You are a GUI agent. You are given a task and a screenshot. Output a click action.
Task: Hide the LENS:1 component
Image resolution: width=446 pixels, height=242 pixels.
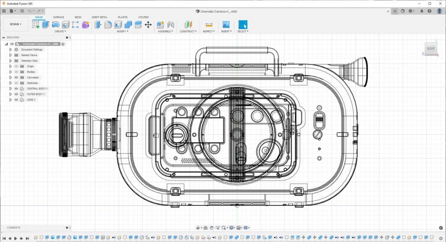16,100
